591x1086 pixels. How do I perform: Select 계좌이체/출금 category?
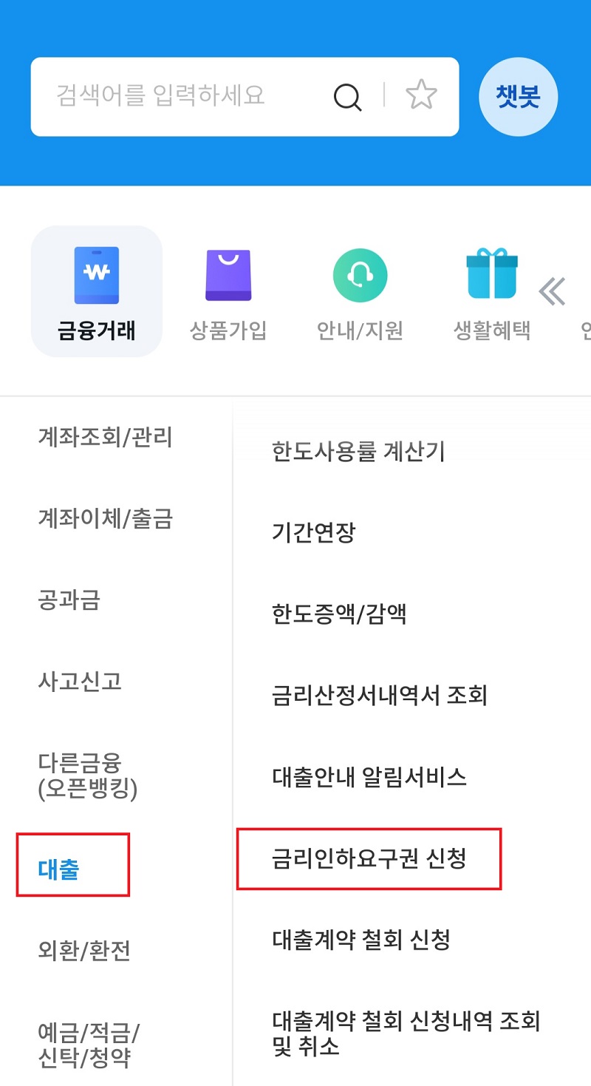point(105,518)
